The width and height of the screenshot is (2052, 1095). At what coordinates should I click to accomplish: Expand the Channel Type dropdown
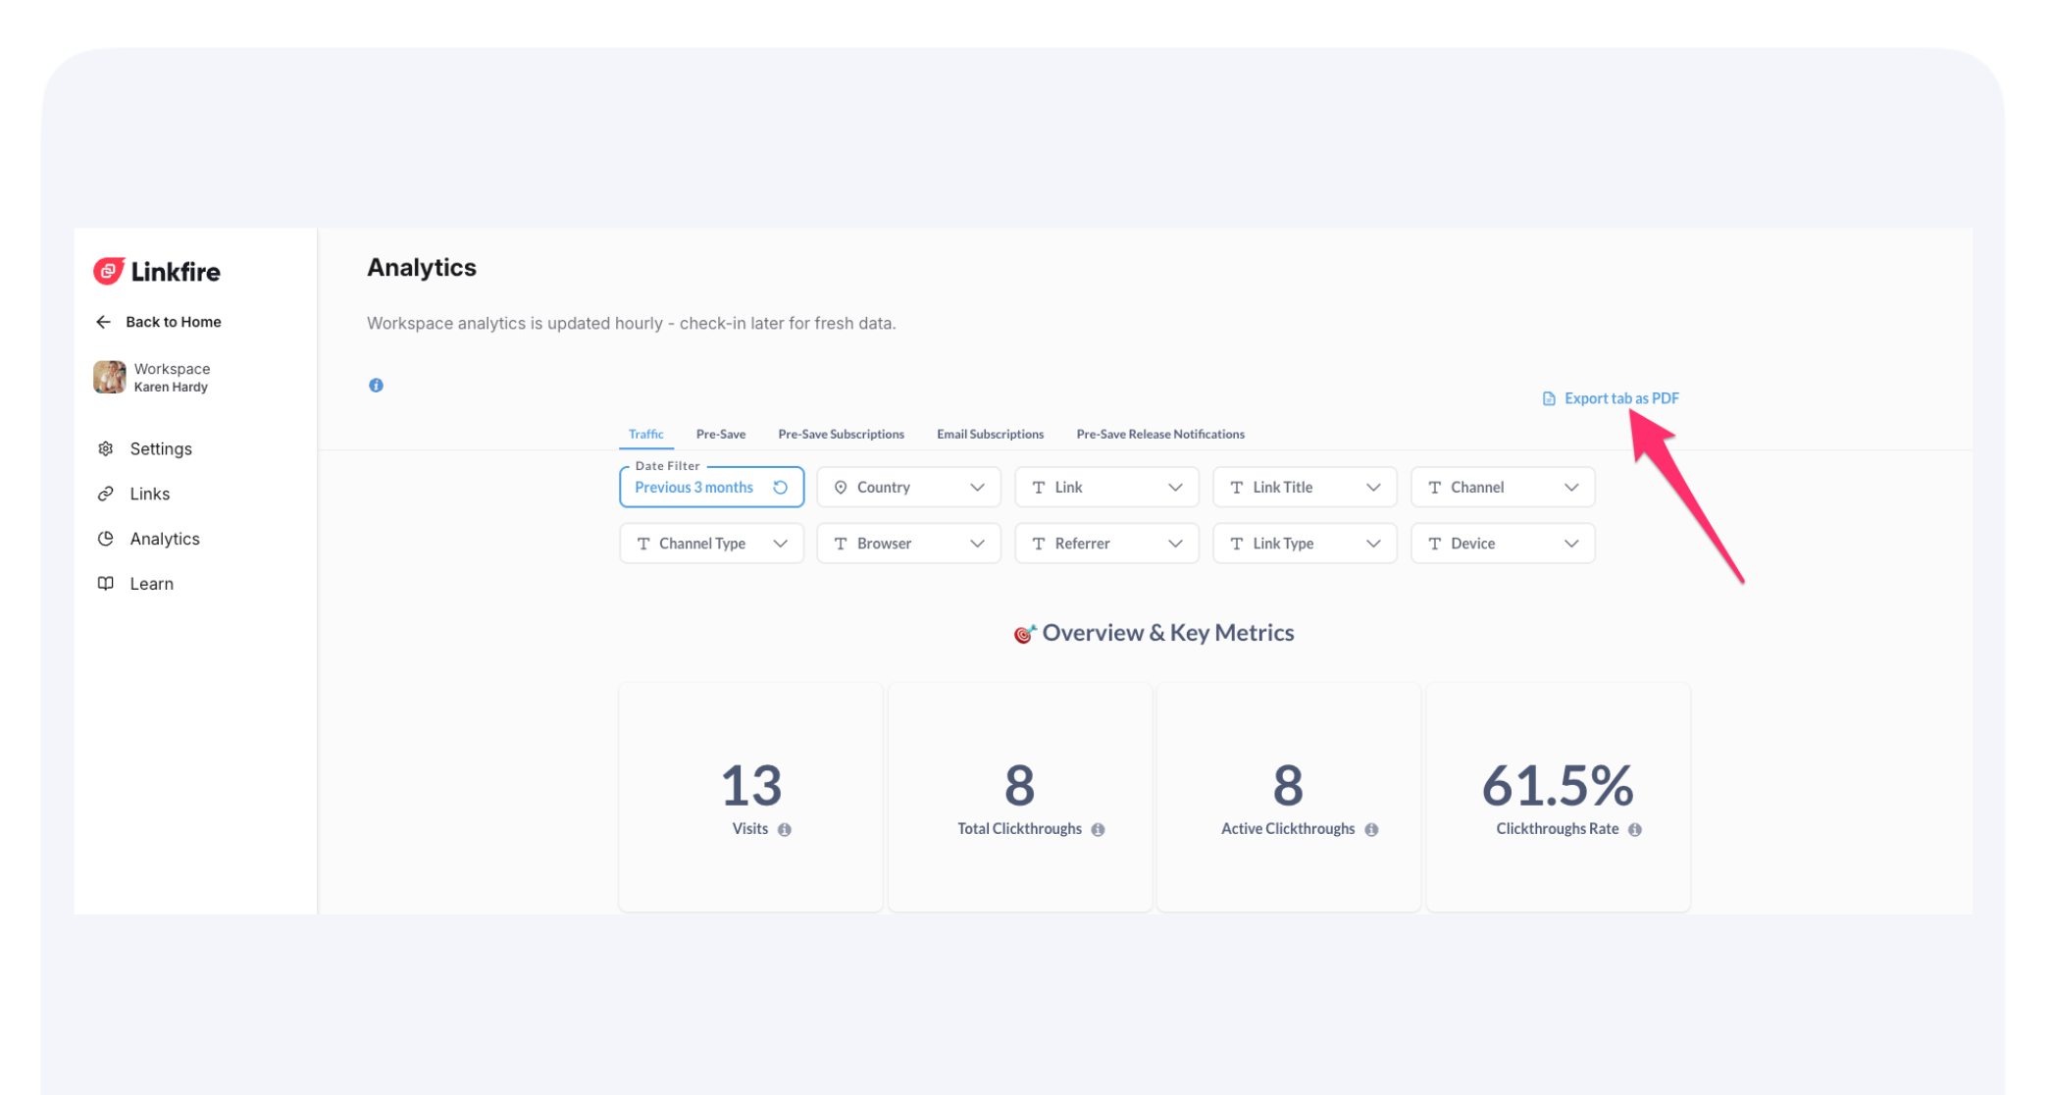711,544
